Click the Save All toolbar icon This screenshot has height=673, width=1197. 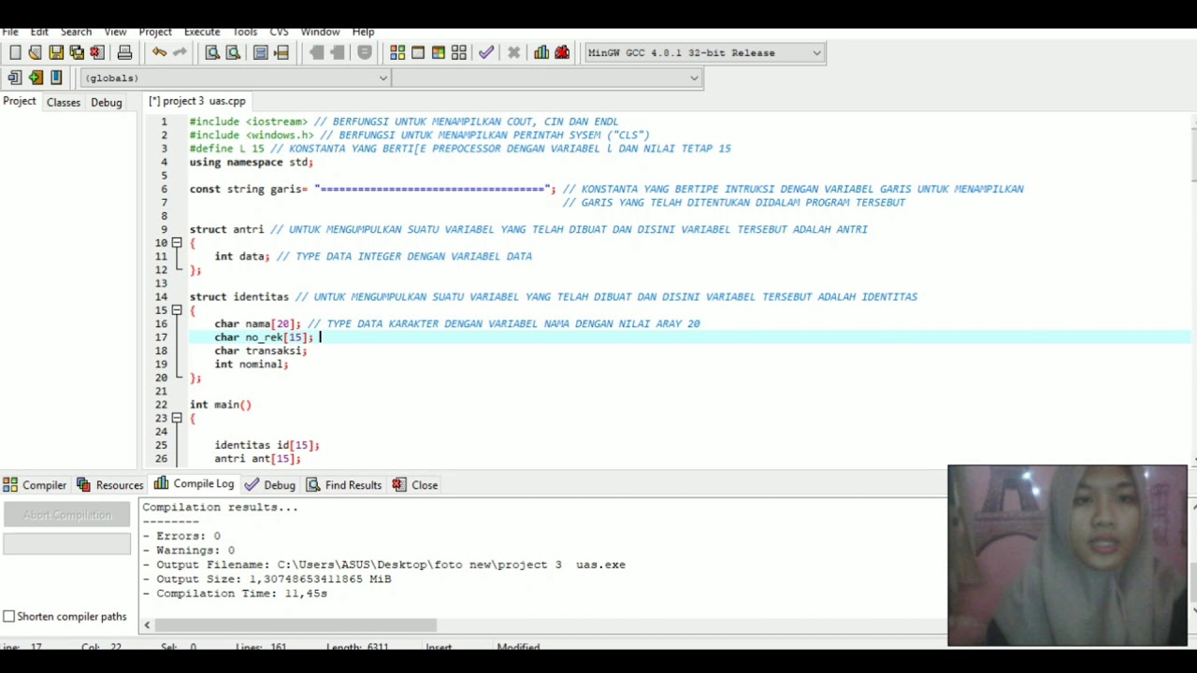point(77,53)
